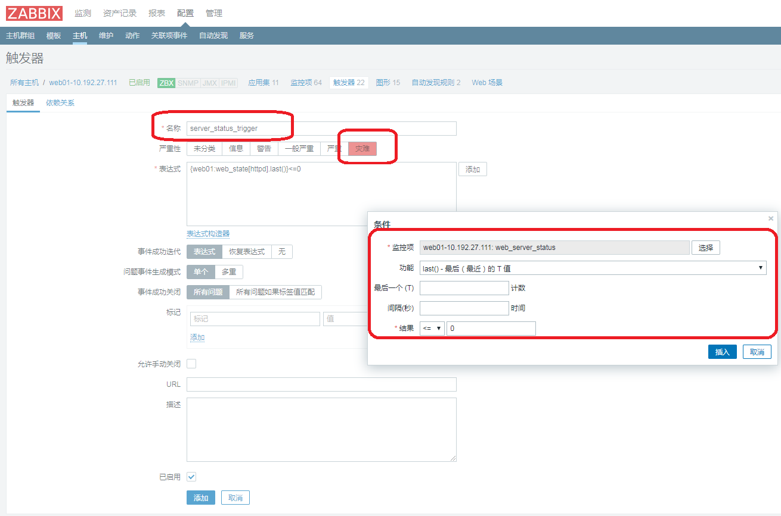Open the 资产记录 top menu
Viewport: 781px width, 516px height.
(119, 13)
